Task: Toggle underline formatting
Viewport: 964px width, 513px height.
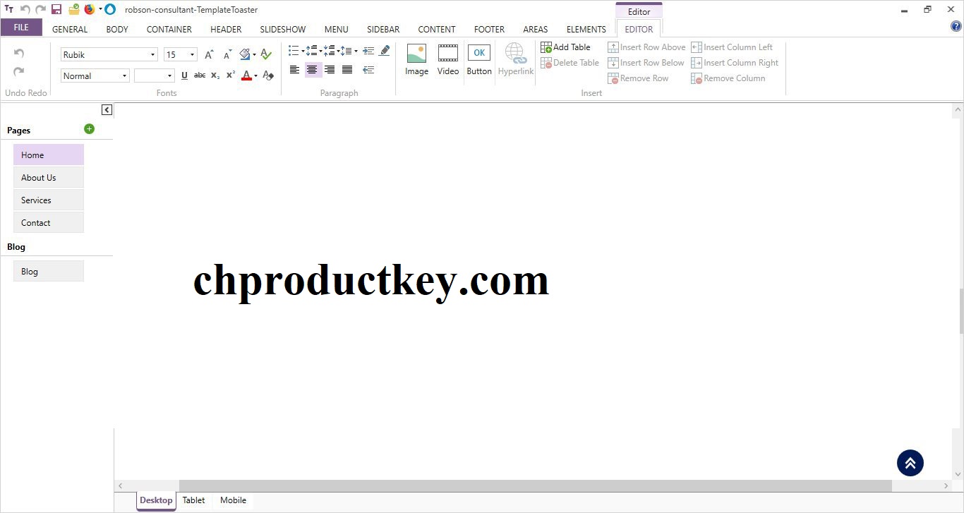Action: pyautogui.click(x=185, y=76)
